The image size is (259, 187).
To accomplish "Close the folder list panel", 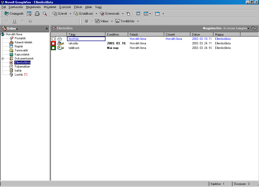I will pos(47,29).
